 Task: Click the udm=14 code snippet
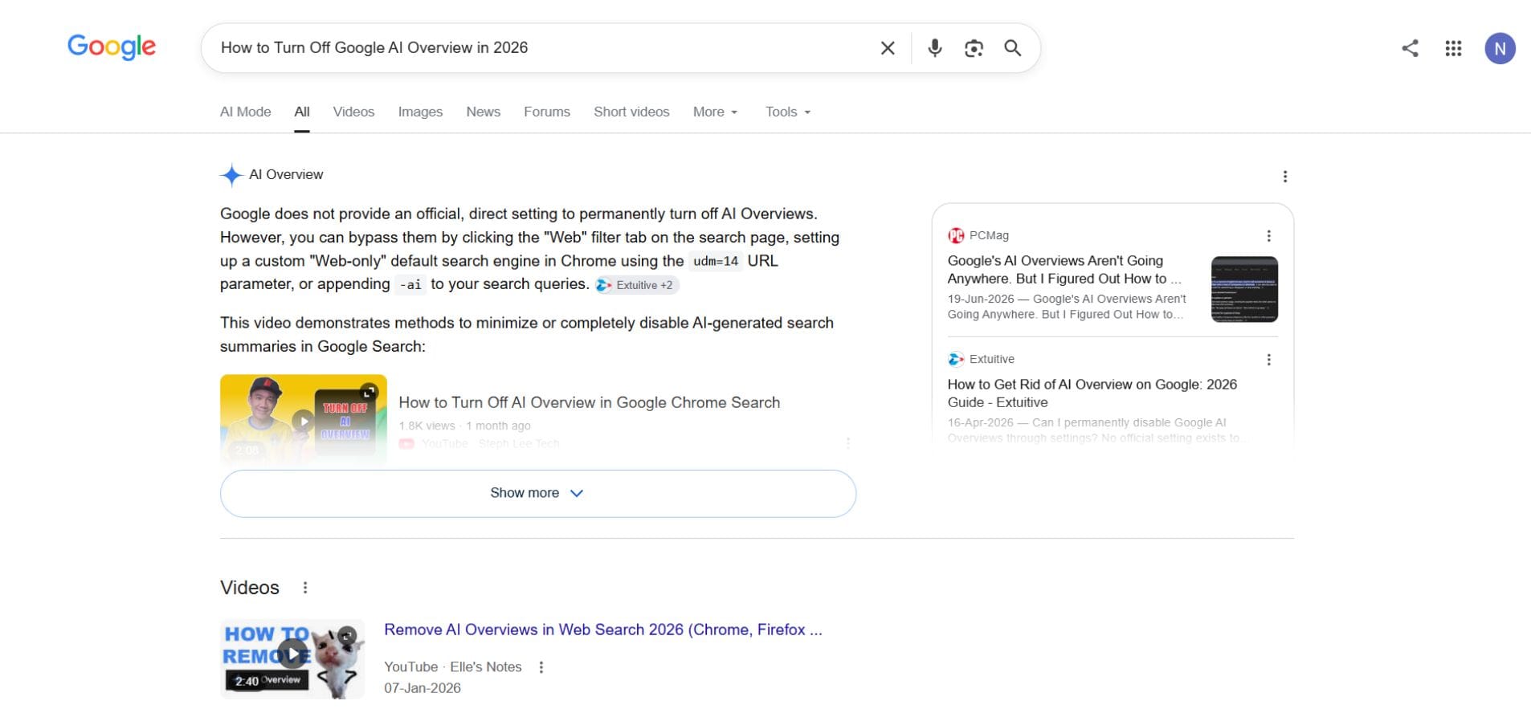716,262
